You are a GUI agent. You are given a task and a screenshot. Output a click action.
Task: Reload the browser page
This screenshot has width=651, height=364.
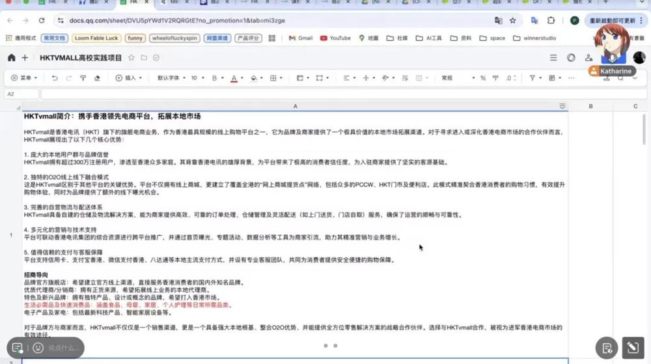42,20
